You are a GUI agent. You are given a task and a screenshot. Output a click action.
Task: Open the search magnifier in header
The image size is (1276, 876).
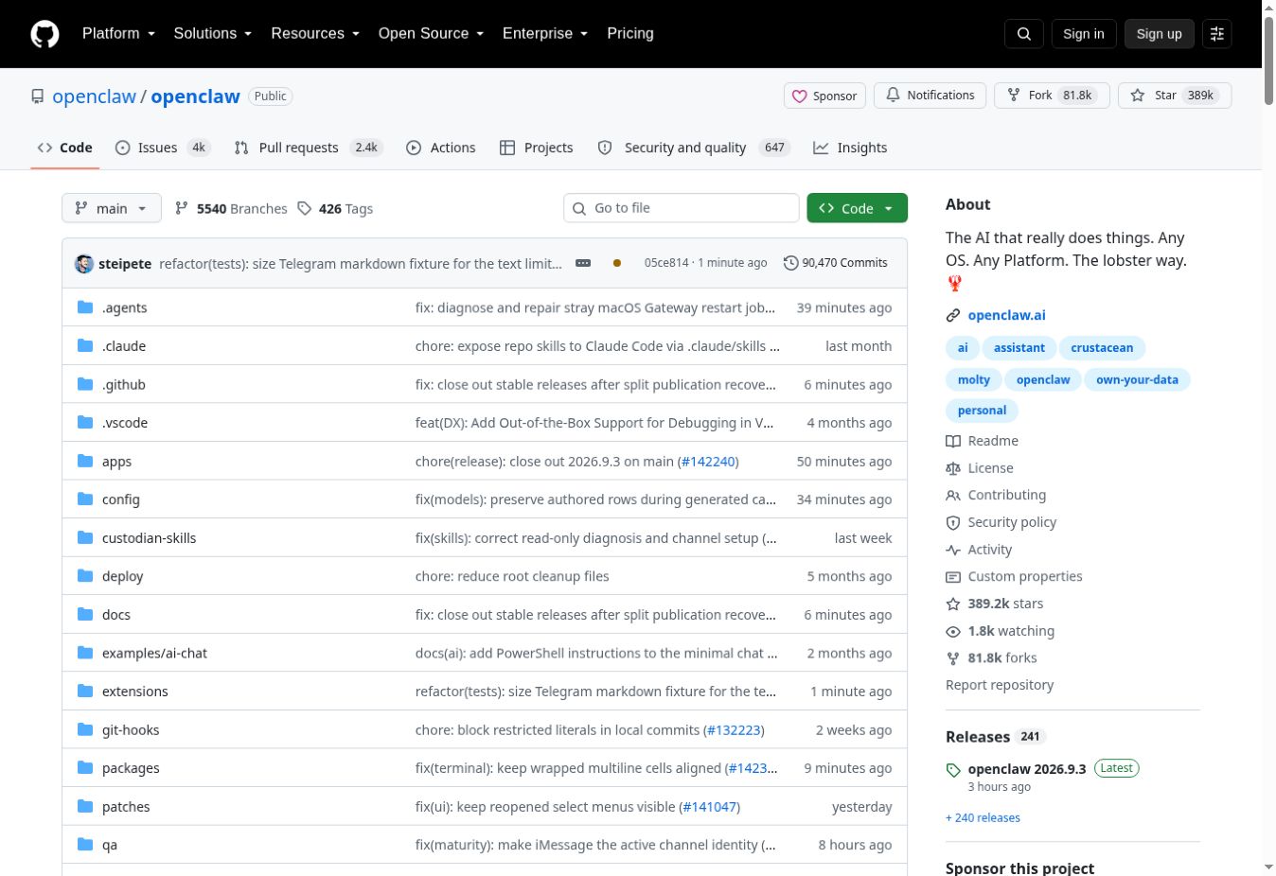click(x=1024, y=34)
